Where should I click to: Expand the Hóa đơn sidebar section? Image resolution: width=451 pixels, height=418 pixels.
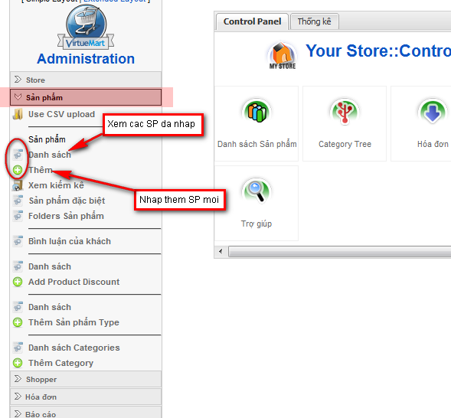pyautogui.click(x=86, y=397)
